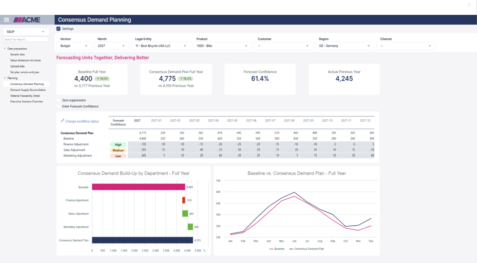The width and height of the screenshot is (477, 263).
Task: Collapse the Data preparation tree section
Action: (5, 49)
